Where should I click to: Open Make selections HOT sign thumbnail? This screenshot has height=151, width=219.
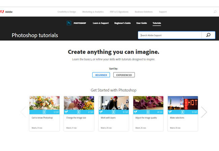point(183,103)
